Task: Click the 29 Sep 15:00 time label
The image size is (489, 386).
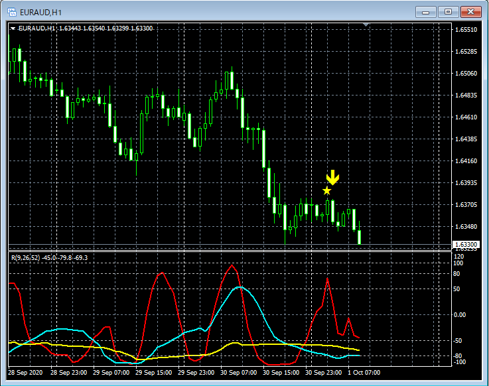Action: 153,373
